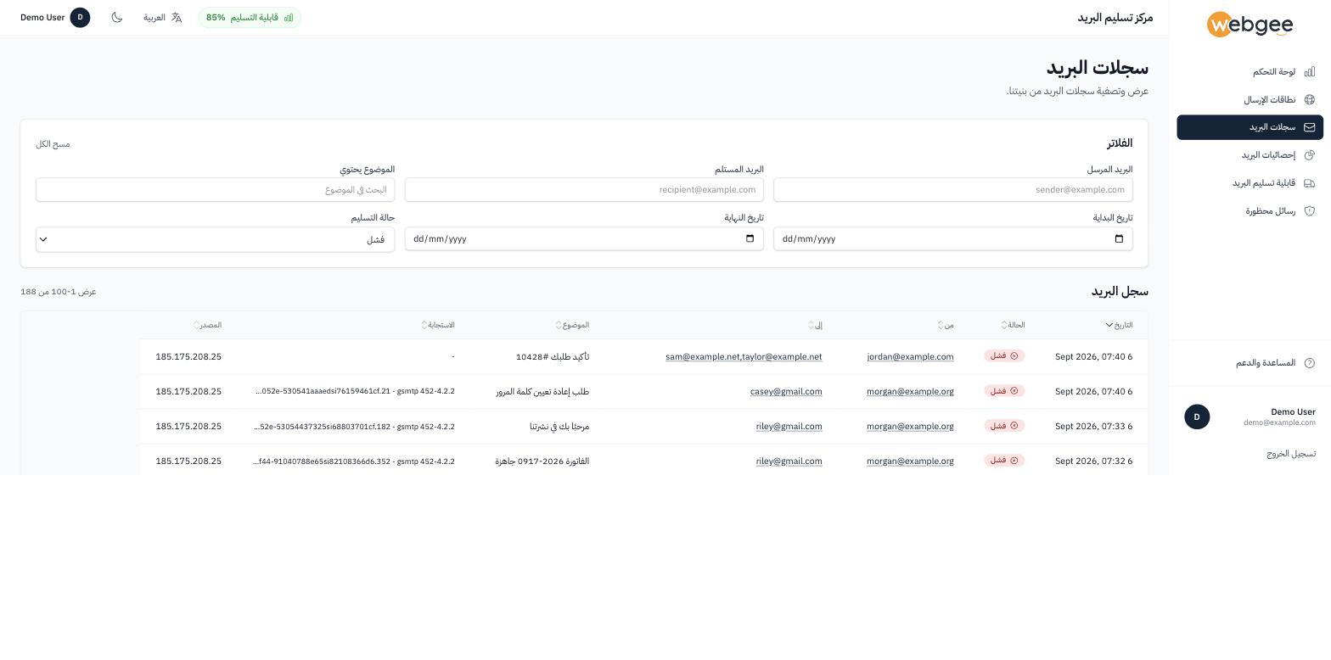1331x660 pixels.
Task: Open رسائل محظورة in the sidebar
Action: [x=1250, y=211]
